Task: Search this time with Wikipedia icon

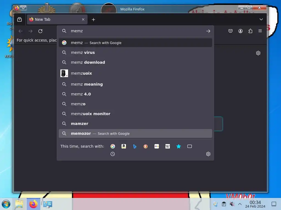Action: 168,147
